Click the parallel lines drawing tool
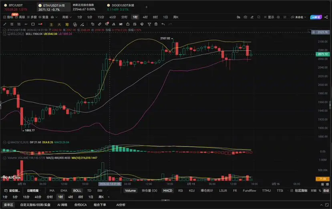 12,24
